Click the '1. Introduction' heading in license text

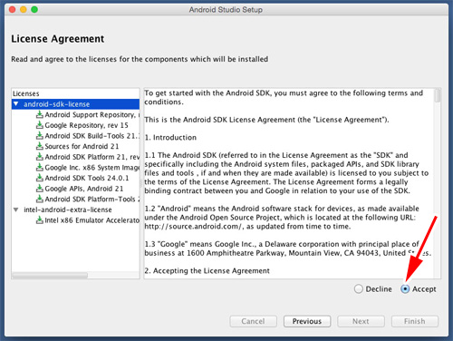coord(170,138)
